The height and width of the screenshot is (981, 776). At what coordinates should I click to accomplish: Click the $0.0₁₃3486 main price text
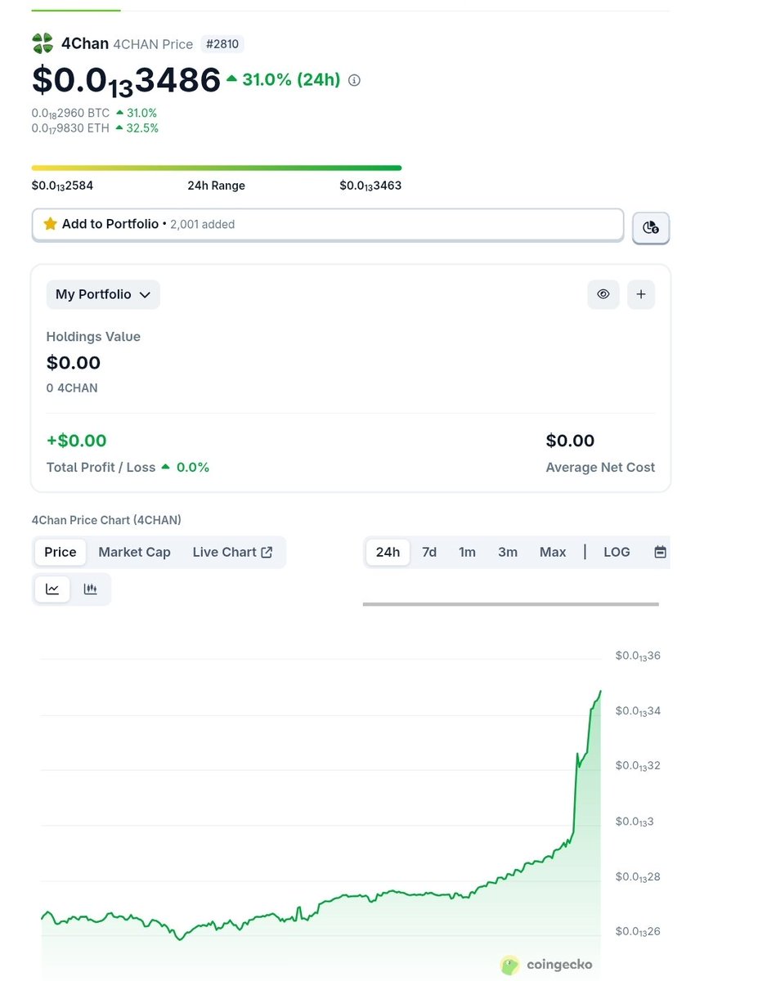click(127, 82)
